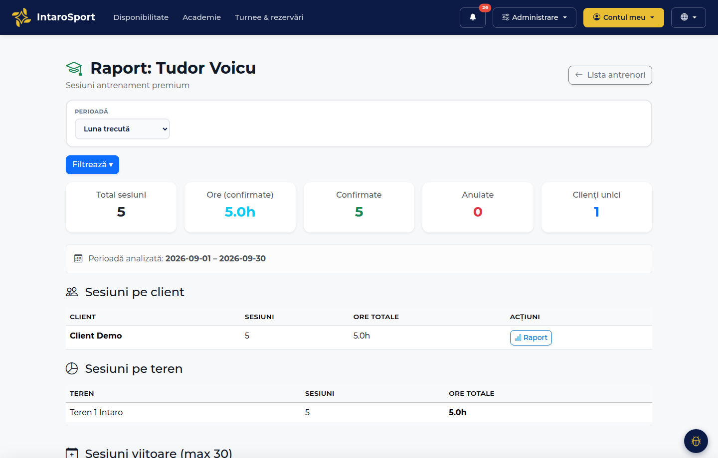
Task: Go back to Lista antrenori
Action: pos(610,75)
